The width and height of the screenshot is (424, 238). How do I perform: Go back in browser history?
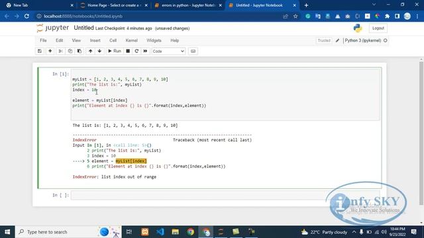(7, 16)
